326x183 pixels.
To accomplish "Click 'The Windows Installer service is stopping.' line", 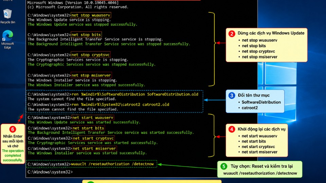I will pyautogui.click(x=72, y=80).
